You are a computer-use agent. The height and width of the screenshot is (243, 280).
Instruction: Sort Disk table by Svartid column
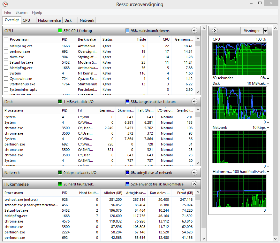[x=185, y=110]
